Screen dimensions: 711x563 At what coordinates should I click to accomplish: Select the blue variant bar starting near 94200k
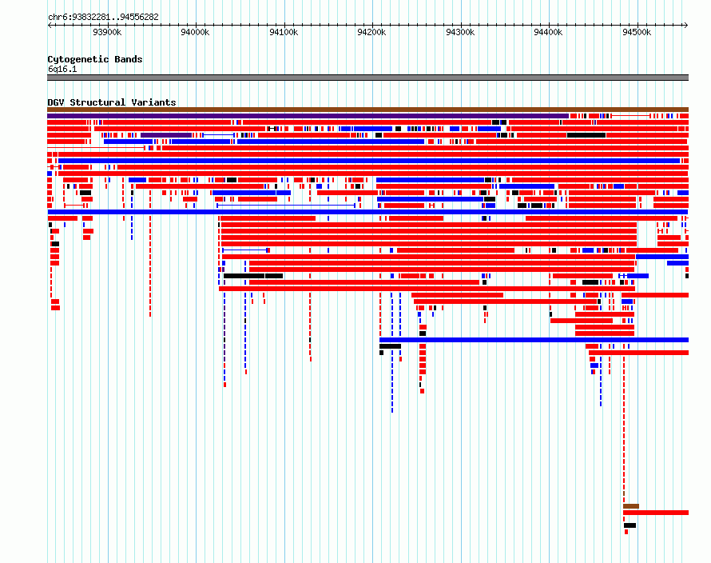point(534,340)
